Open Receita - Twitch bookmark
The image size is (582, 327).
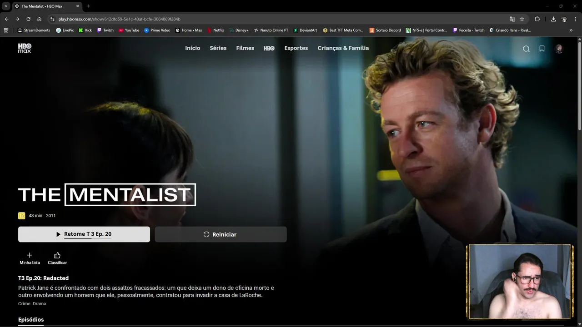468,30
